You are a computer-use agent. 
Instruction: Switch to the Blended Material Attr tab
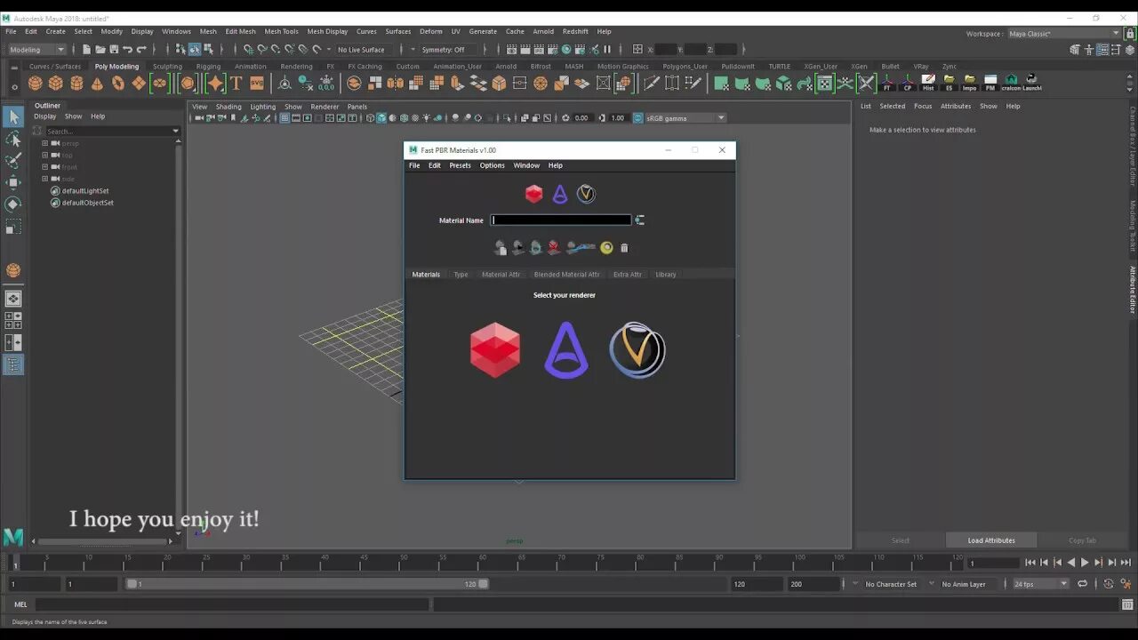[x=566, y=275]
